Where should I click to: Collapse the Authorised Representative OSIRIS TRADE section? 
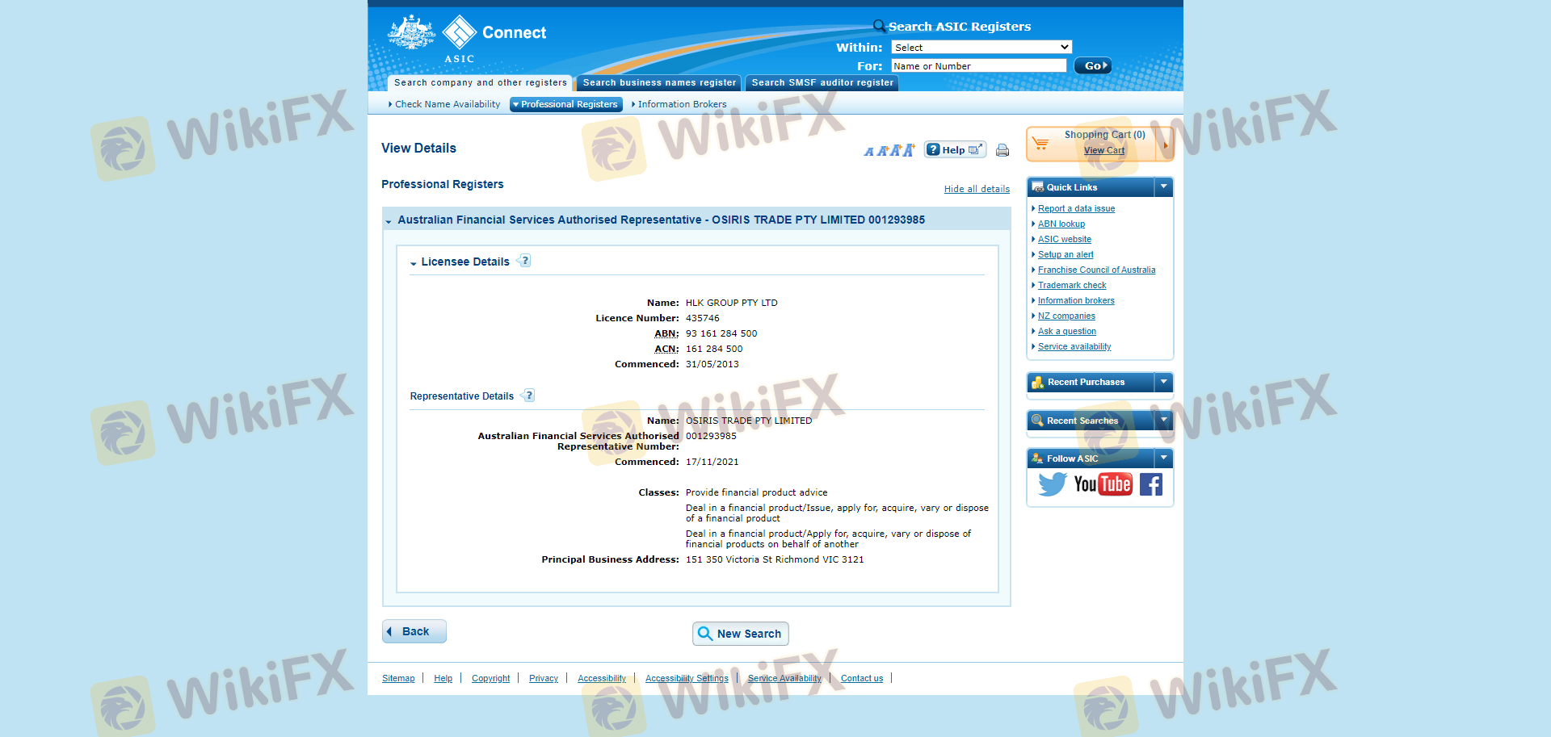point(389,221)
